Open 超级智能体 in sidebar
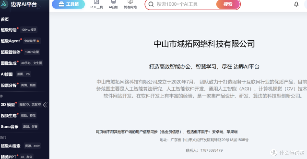307x159 pixels. (x=11, y=52)
